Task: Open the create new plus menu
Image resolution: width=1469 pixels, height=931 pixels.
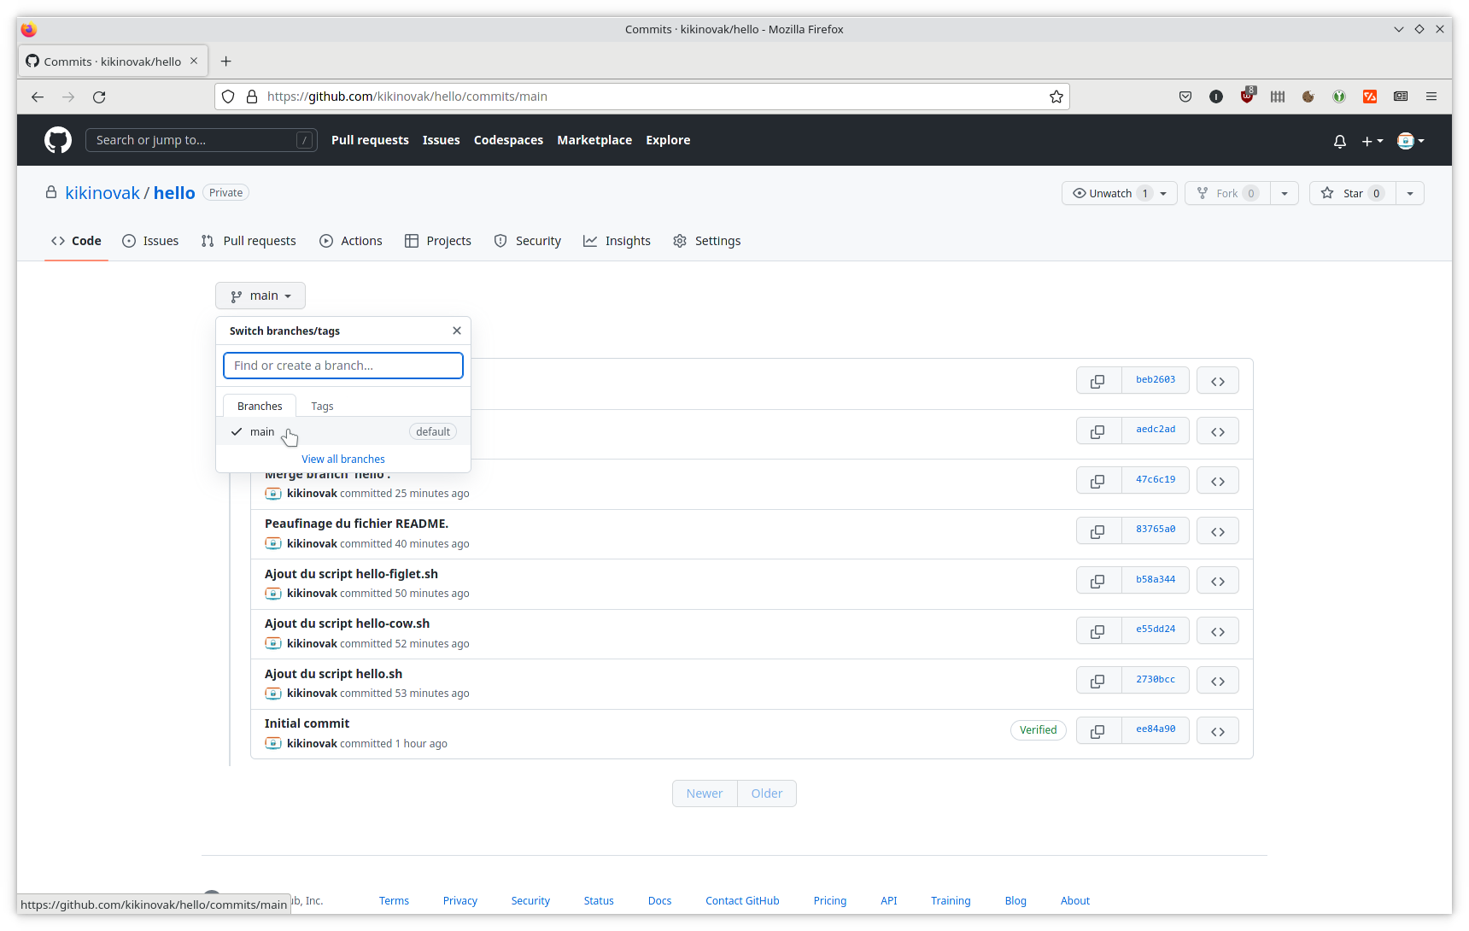Action: point(1372,141)
